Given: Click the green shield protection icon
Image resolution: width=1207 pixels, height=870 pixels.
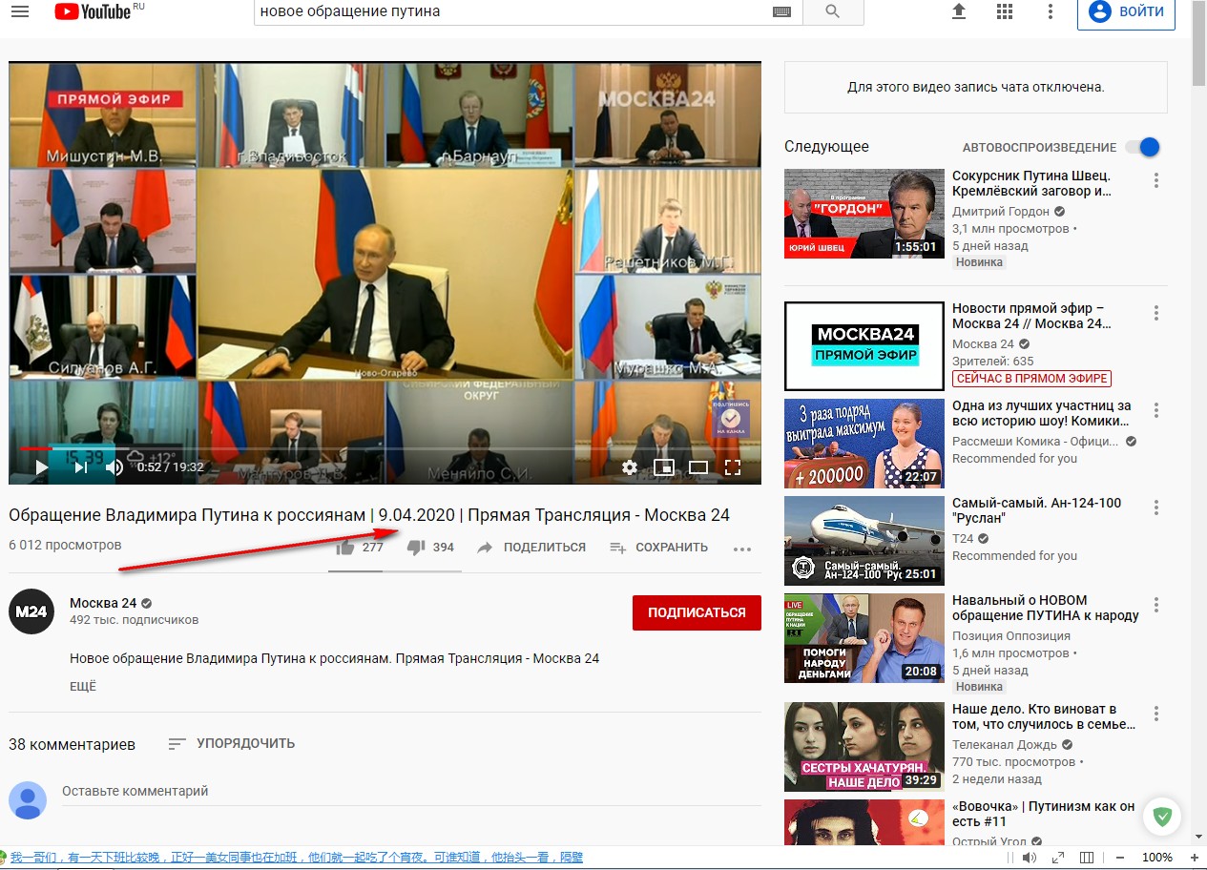Looking at the screenshot, I should 1162,817.
